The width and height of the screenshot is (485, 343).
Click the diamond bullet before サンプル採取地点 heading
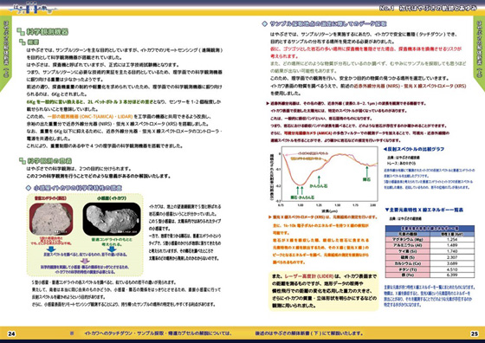265,23
